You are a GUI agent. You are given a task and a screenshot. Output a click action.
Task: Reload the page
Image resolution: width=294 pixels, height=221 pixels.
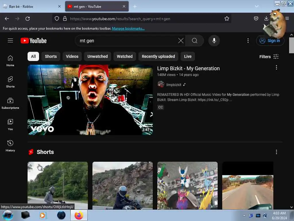coord(28,19)
